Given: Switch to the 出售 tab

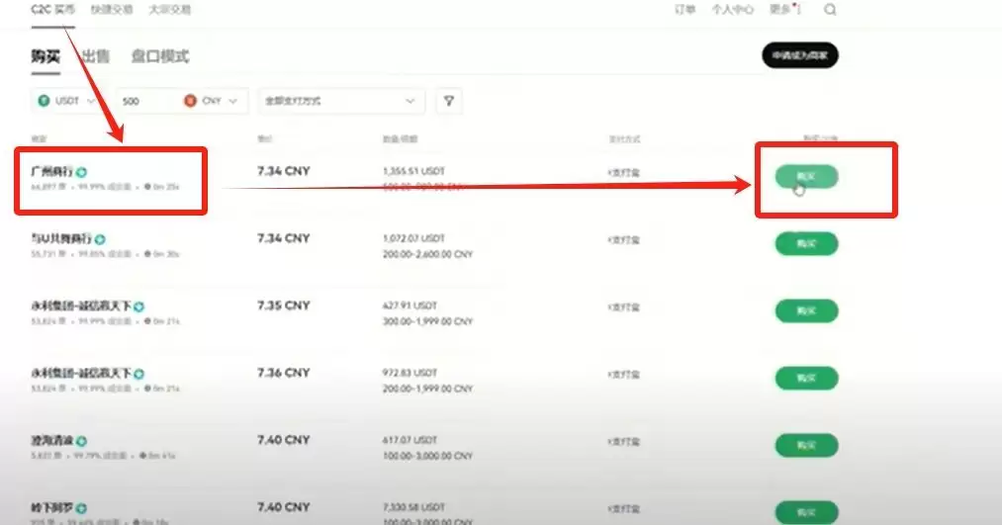Looking at the screenshot, I should (96, 56).
